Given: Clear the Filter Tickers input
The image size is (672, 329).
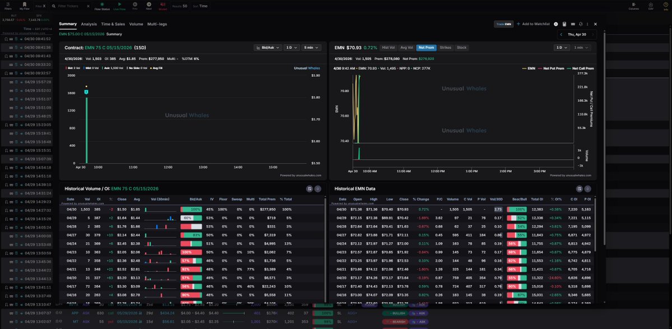Looking at the screenshot, I should 88,6.
